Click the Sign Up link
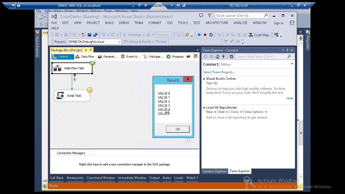Viewport: 345px width, 194px height. [x=212, y=83]
